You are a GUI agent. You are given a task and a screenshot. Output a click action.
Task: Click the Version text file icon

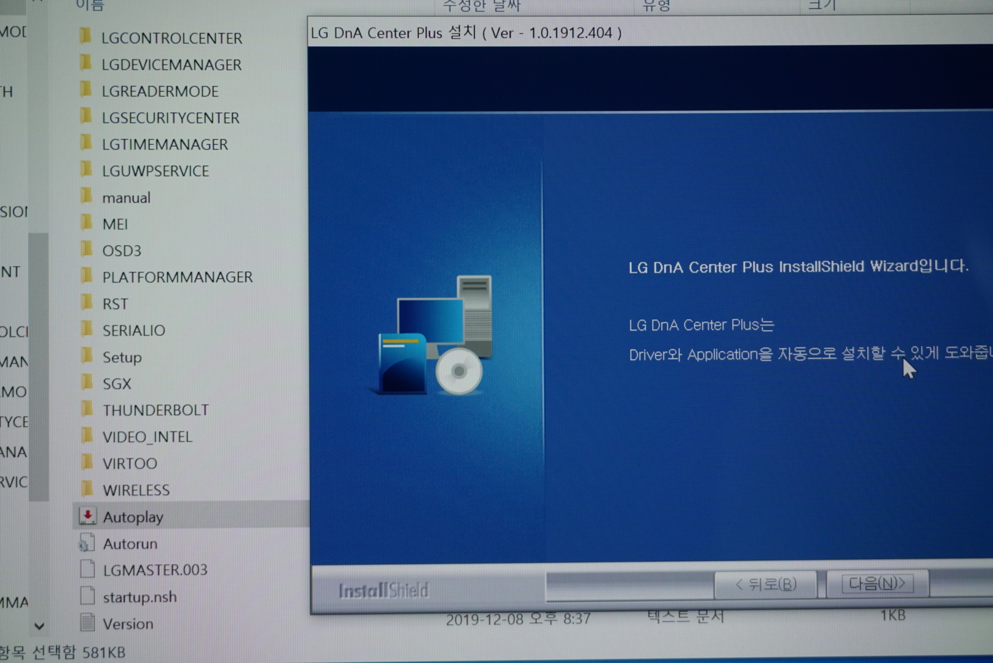point(88,622)
